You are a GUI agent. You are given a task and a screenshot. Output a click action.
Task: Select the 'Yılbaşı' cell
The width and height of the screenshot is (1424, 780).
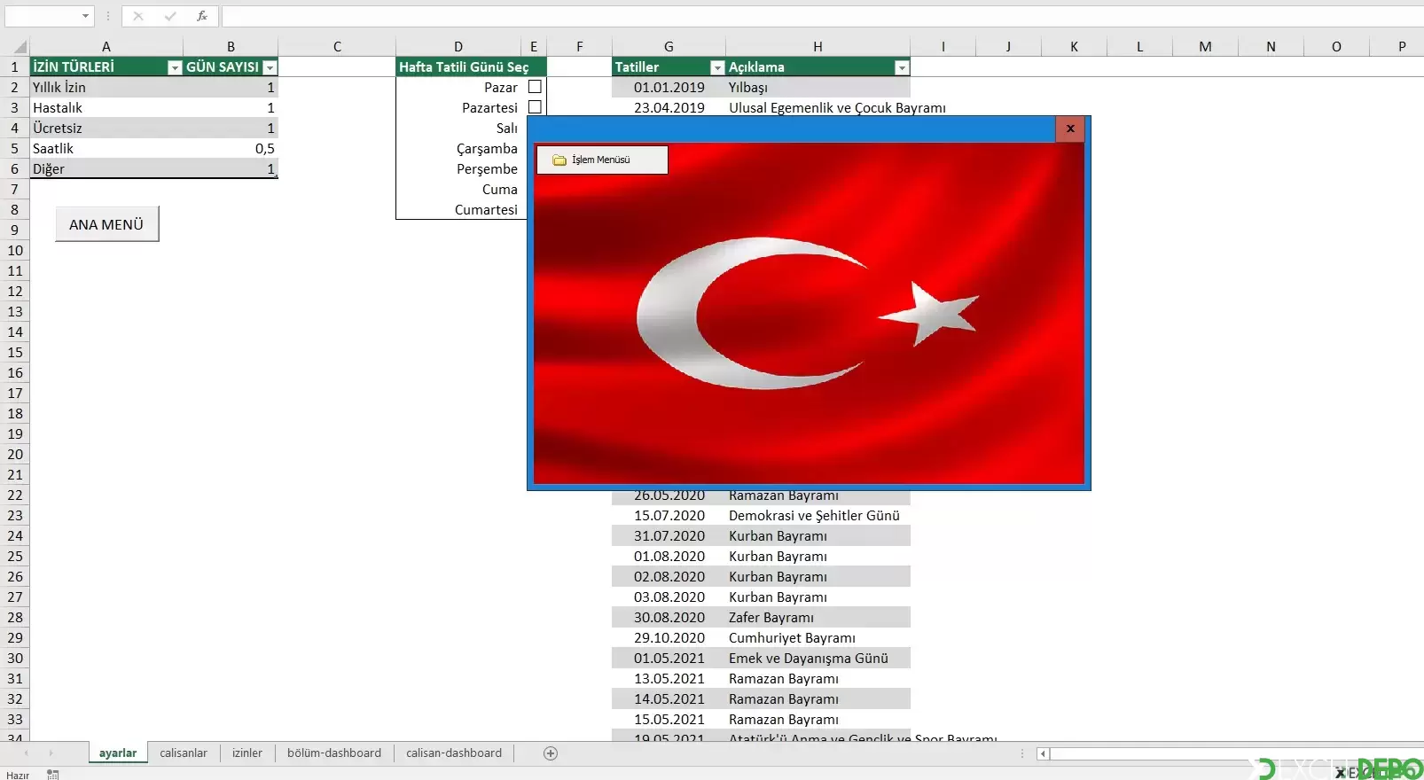click(x=818, y=88)
